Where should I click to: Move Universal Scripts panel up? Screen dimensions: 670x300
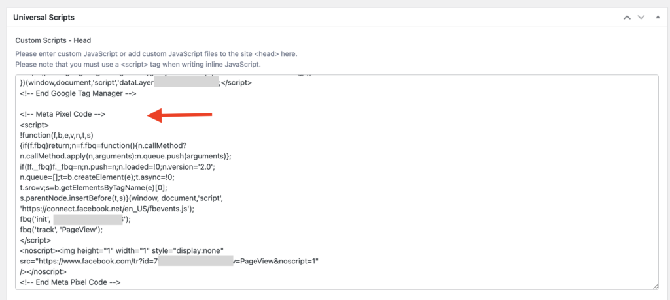click(x=627, y=18)
